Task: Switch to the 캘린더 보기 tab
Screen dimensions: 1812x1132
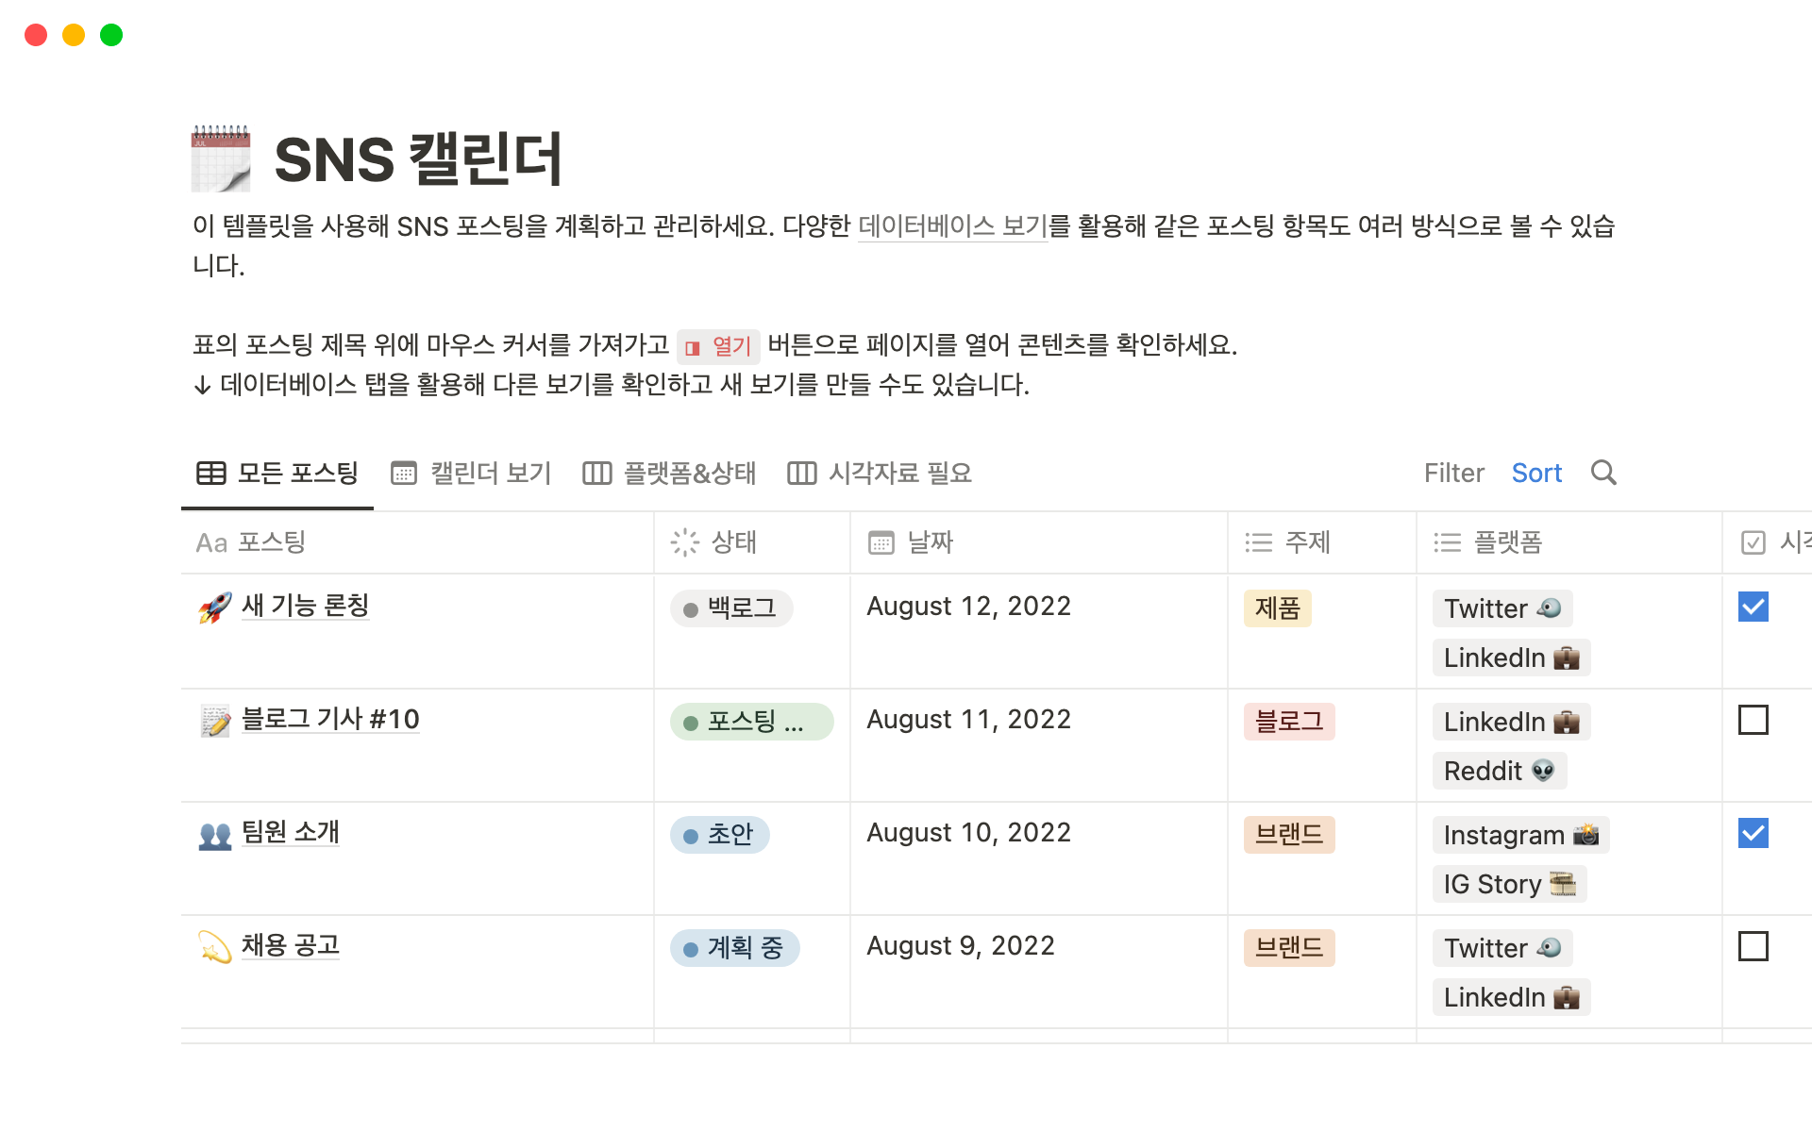Action: tap(472, 473)
